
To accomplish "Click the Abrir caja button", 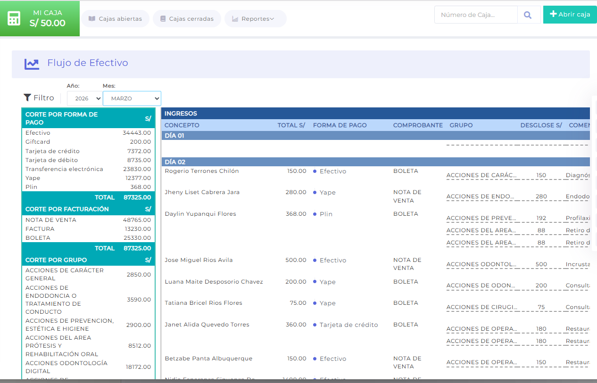I will 570,15.
